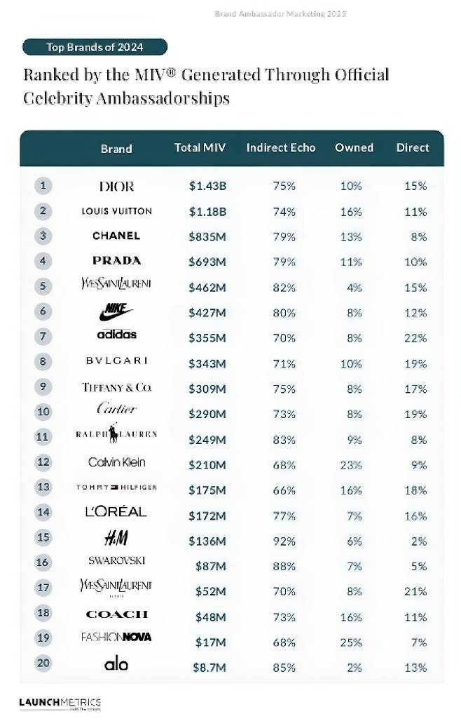Click the Top Brands of 2024 badge
This screenshot has width=461, height=721.
click(x=95, y=47)
